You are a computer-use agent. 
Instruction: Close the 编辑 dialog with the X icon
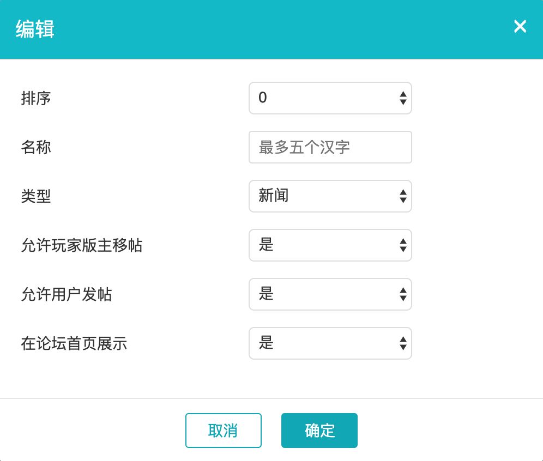[x=520, y=27]
